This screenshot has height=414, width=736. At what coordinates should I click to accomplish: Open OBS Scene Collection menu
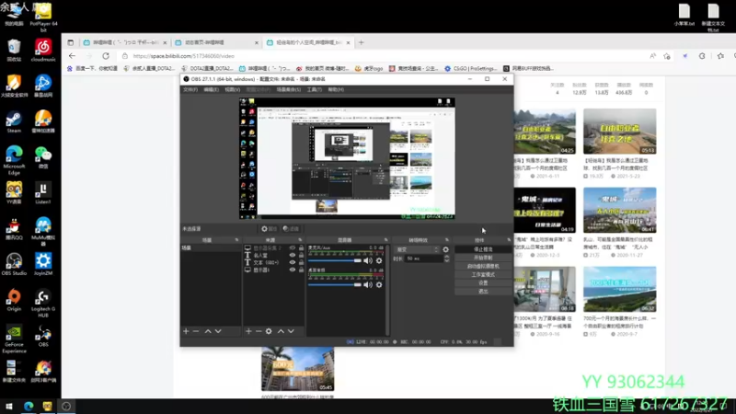[x=289, y=89]
